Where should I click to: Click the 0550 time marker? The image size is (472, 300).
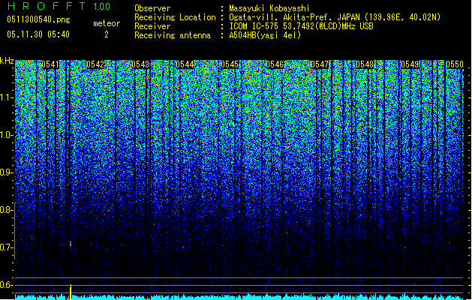[x=455, y=64]
